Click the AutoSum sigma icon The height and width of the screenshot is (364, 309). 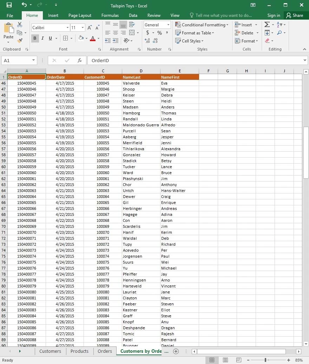(x=267, y=25)
